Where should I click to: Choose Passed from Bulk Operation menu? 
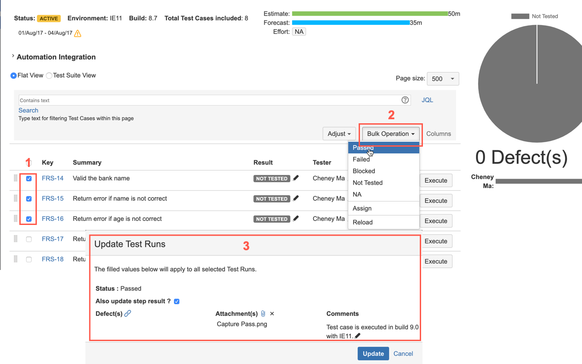[x=384, y=148]
